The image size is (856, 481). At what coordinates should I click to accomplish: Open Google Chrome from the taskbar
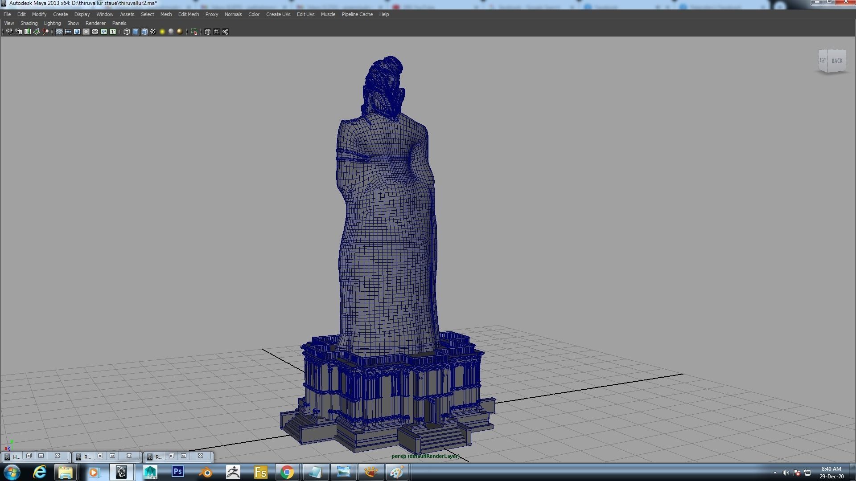coord(288,472)
